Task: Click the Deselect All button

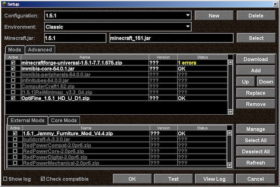Action: click(x=255, y=152)
